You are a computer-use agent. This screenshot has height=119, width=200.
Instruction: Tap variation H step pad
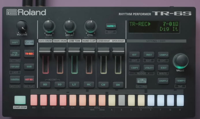coord(180,100)
